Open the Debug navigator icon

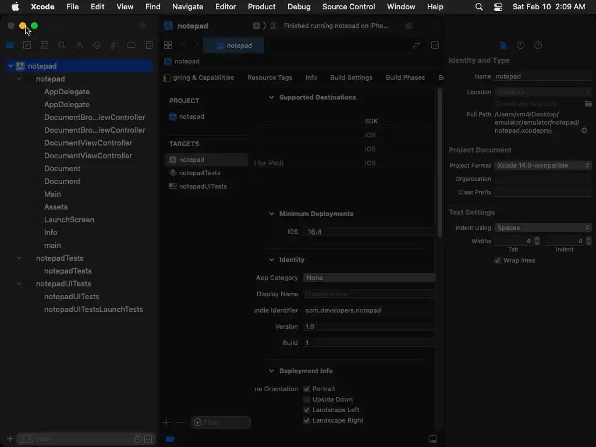[113, 45]
